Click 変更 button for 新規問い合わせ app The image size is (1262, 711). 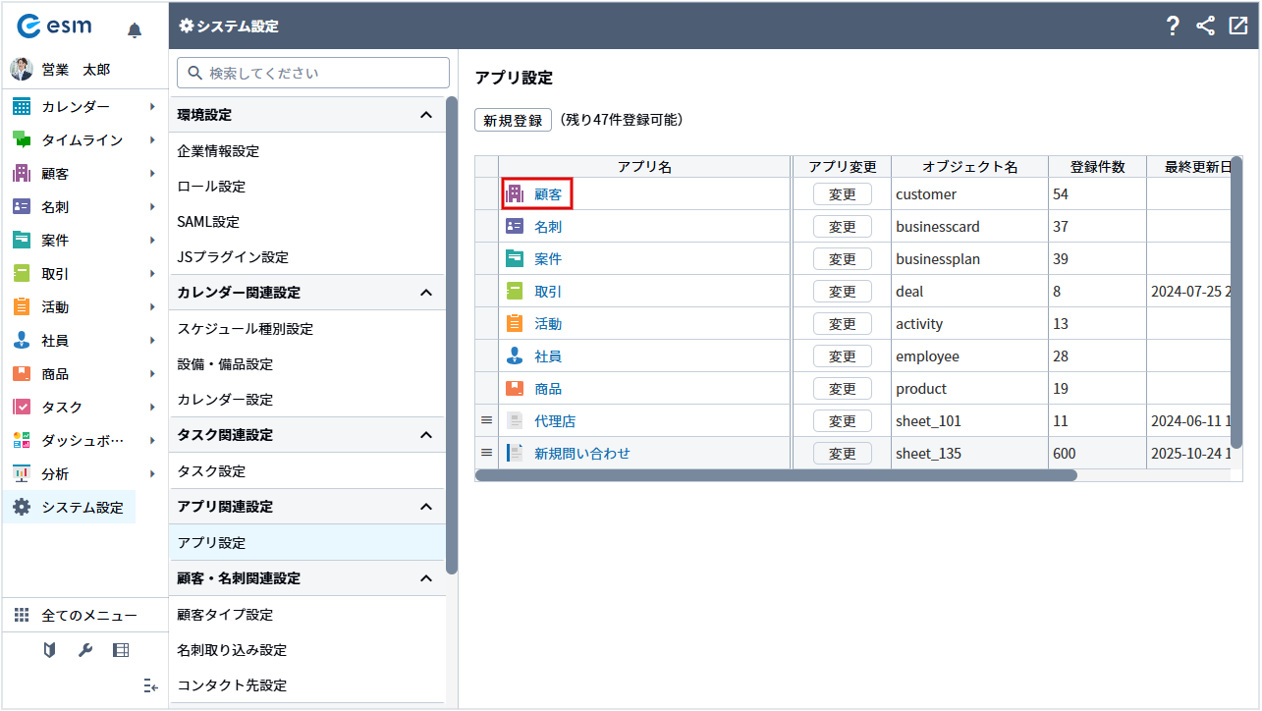842,454
